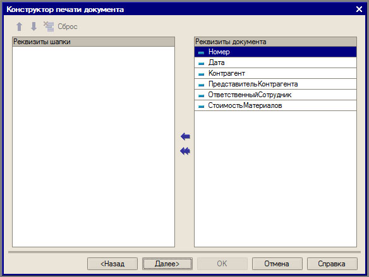Select the ОтветственныйСотрудник row
The height and width of the screenshot is (277, 369).
pos(275,95)
